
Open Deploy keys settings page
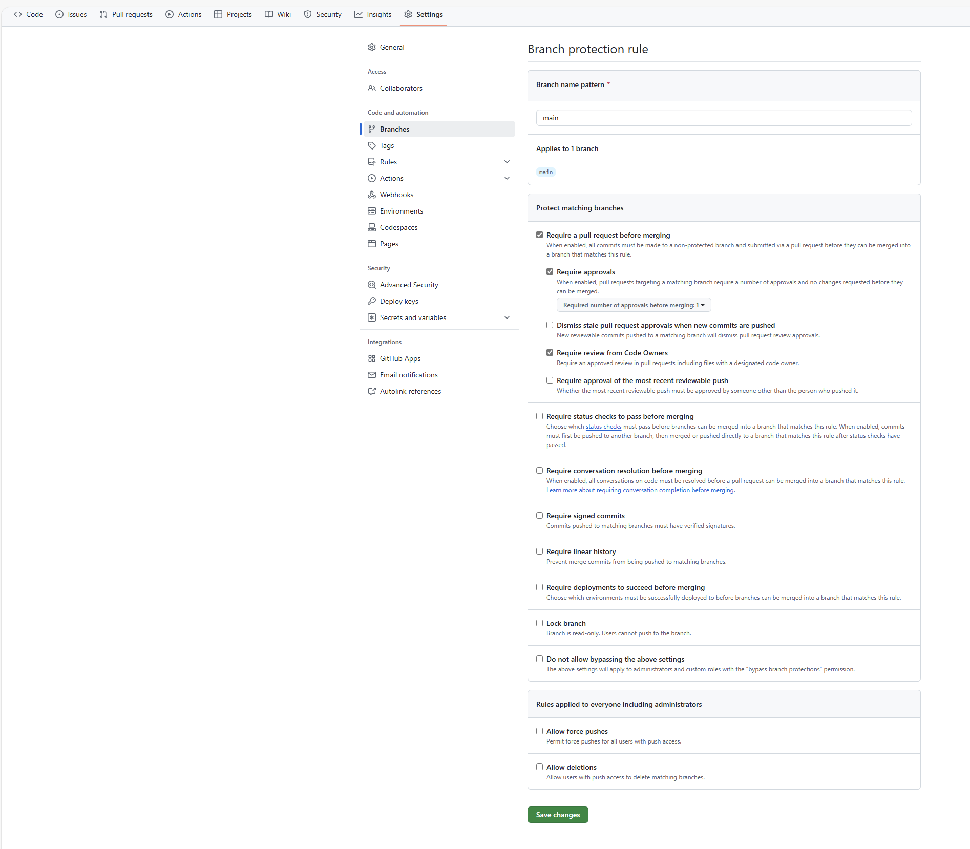pos(439,301)
